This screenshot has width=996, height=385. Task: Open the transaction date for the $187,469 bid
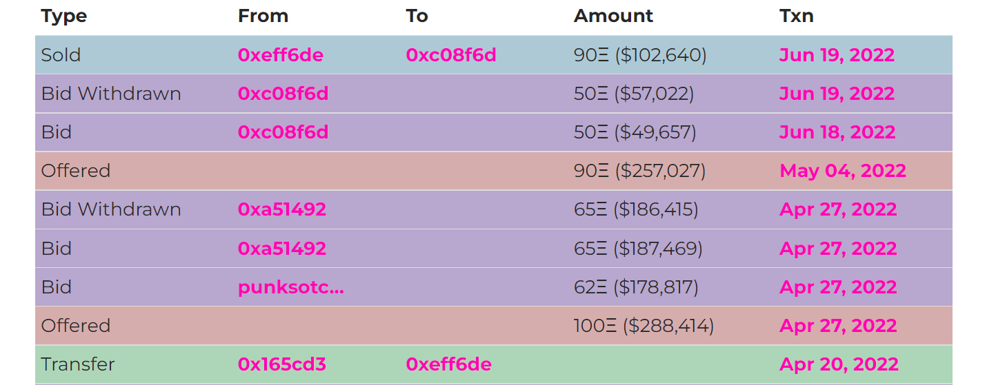(x=837, y=248)
